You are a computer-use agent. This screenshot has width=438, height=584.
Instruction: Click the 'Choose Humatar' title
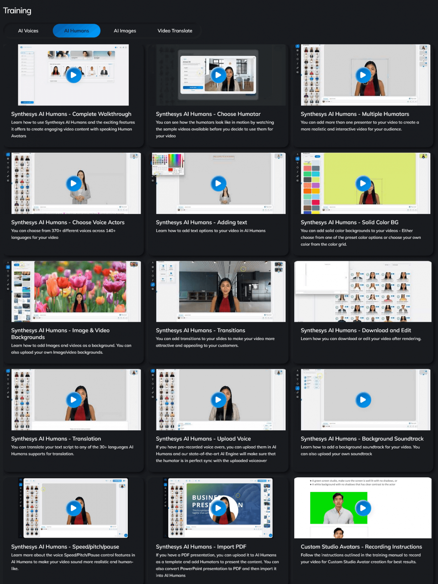pos(208,114)
